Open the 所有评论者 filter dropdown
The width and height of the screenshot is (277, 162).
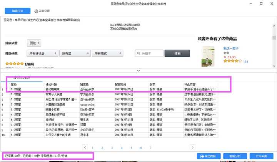click(42, 53)
